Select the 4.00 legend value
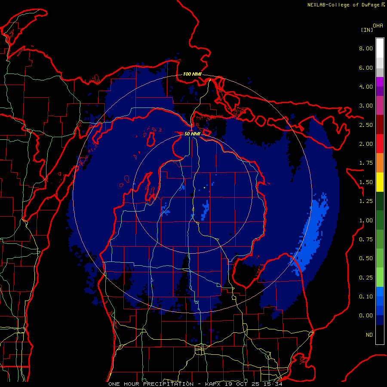The image size is (387, 387). pyautogui.click(x=366, y=86)
